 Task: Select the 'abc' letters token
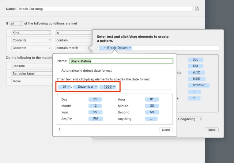pyautogui.click(x=195, y=60)
